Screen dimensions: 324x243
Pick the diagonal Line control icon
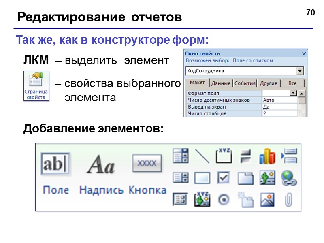(x=202, y=156)
